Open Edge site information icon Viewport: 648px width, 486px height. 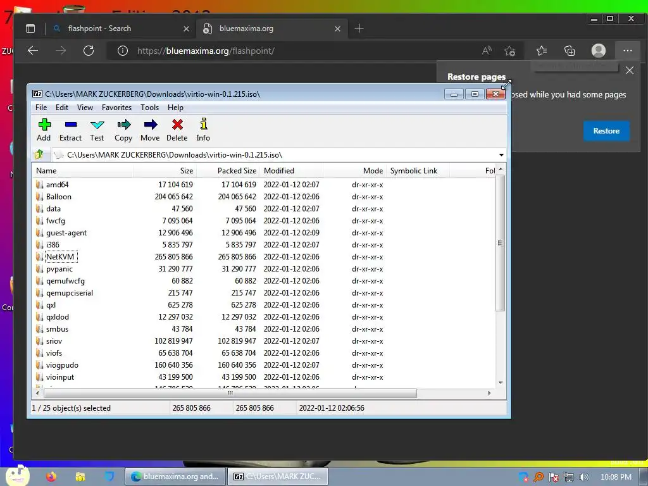tap(122, 51)
